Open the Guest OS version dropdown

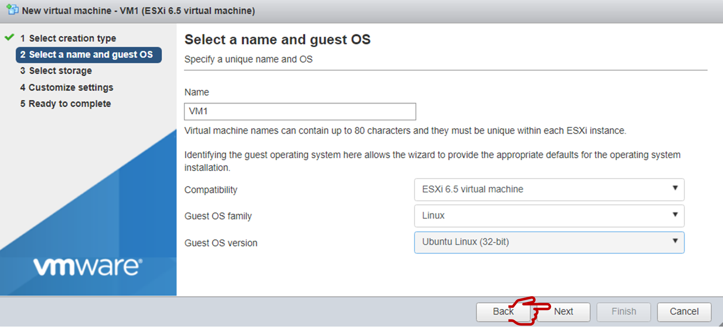(x=549, y=242)
